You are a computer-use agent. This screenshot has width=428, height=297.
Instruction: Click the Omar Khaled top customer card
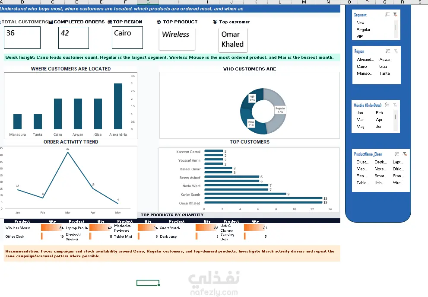(x=233, y=40)
